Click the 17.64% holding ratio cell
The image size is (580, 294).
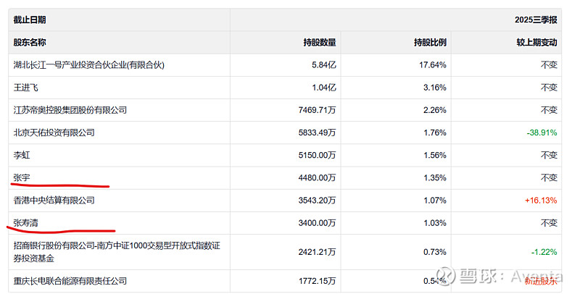point(433,65)
